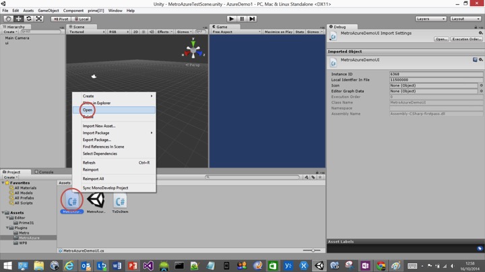
Task: Choose Reimport All in context menu
Action: point(114,179)
